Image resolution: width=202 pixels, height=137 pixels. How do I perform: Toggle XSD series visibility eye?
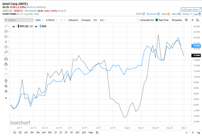pos(36,26)
